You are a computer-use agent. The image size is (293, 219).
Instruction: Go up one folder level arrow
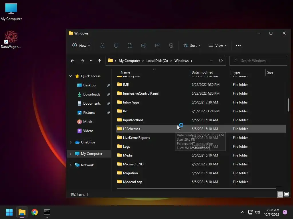coord(99,61)
